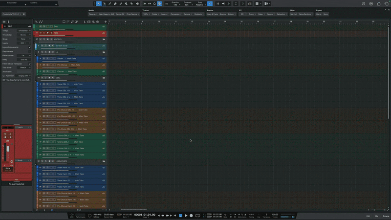This screenshot has width=391, height=220.
Task: Select the Arrow tool in the toolbar
Action: click(99, 3)
